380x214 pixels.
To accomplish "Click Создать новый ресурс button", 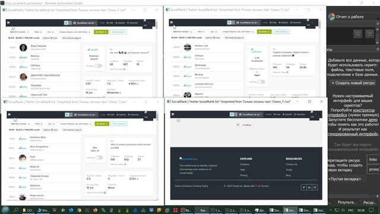I will 353,83.
